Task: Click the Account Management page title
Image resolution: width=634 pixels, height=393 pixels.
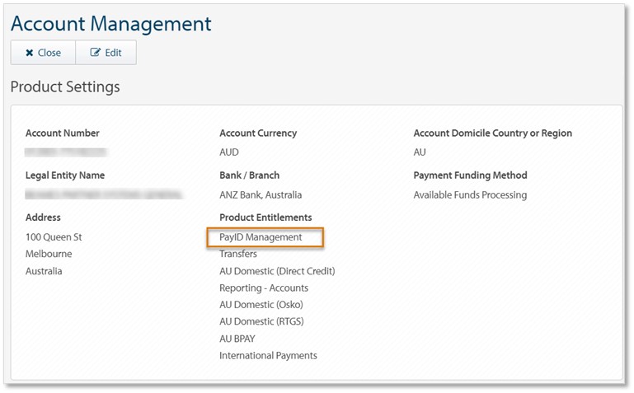Action: [111, 24]
